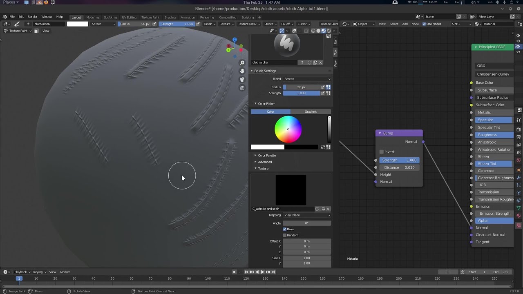Screen dimensions: 523x294
Task: Click the fake-user shield for cloth alpha brush
Action: point(310,62)
